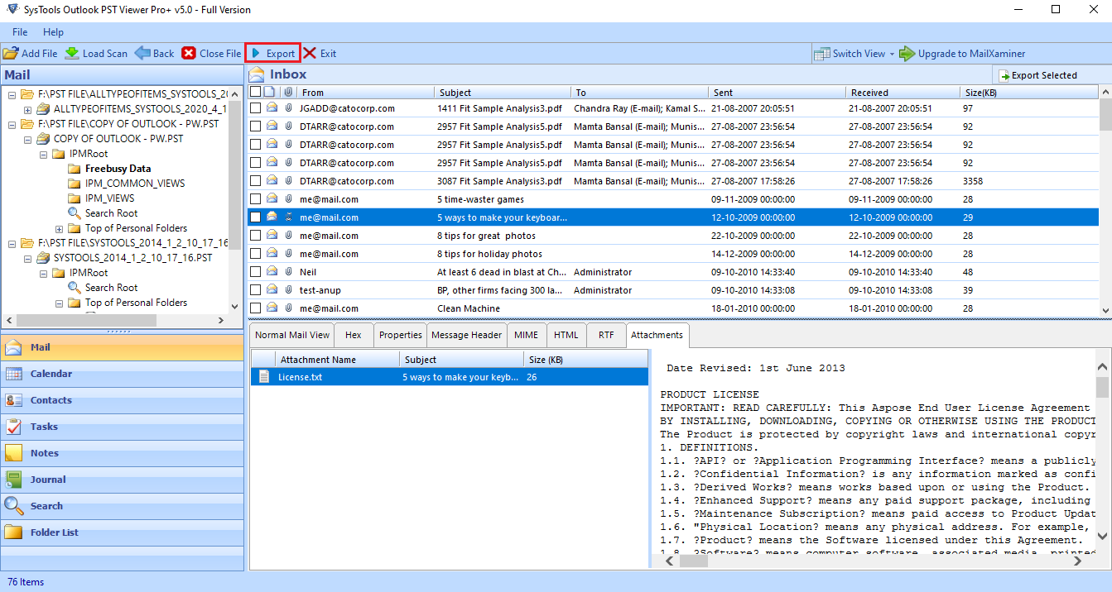Expand 'Top of Personal Folders' under SYSTOOLS_2014 PST
Viewport: 1112px width, 592px height.
(58, 302)
